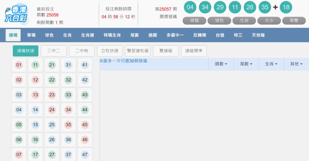
Task: Choose 雙連碰 mode
Action: 166,51
